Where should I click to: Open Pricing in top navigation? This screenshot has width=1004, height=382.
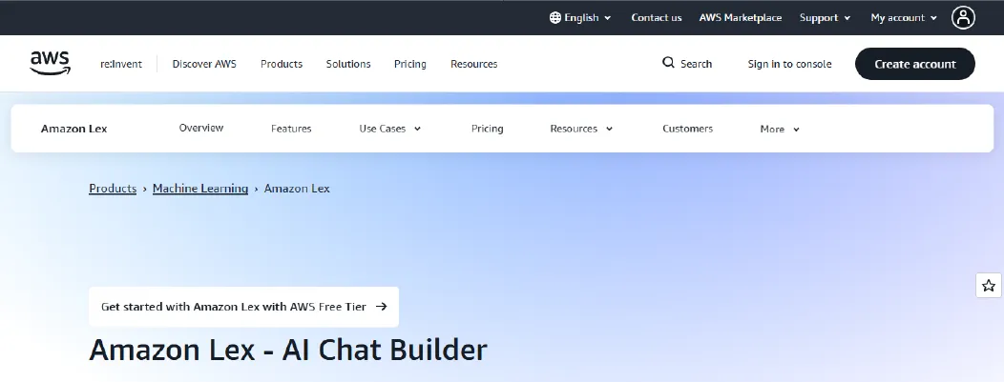pyautogui.click(x=409, y=64)
